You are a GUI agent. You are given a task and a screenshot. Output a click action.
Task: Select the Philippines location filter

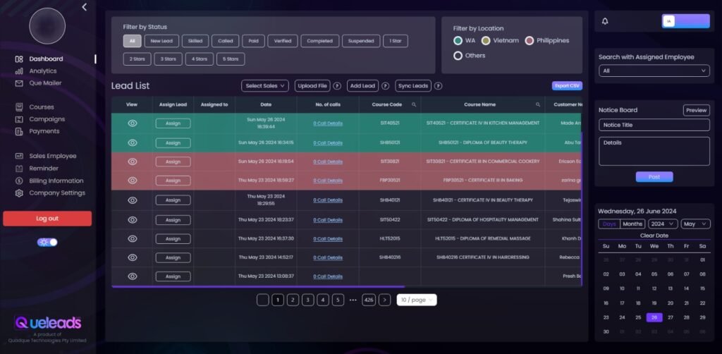(x=530, y=41)
